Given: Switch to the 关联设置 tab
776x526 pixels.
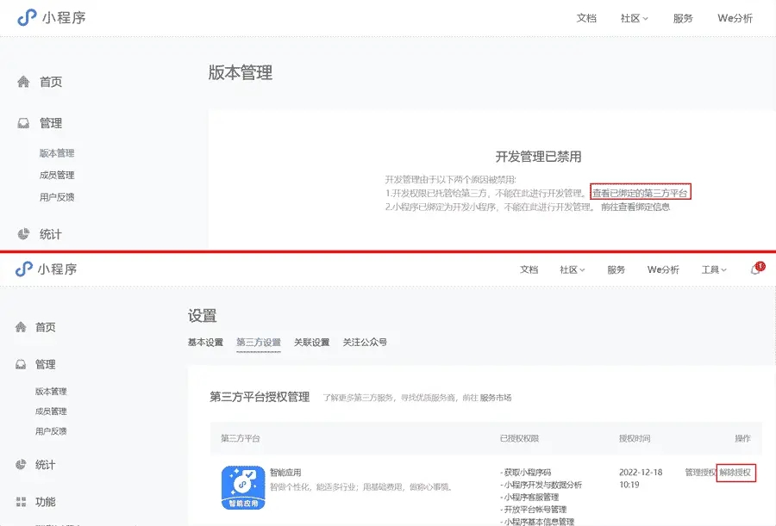Looking at the screenshot, I should (x=311, y=342).
